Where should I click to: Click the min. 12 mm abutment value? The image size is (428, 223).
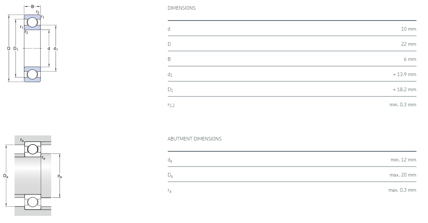coord(403,160)
